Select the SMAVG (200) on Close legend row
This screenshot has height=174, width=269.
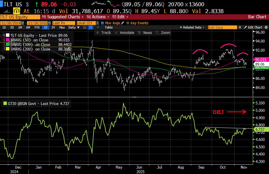(x=39, y=49)
